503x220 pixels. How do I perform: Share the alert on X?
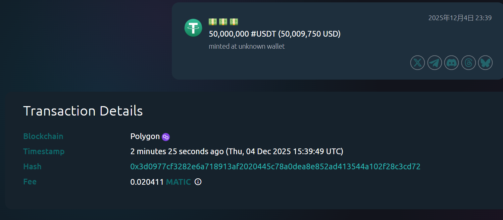(417, 63)
